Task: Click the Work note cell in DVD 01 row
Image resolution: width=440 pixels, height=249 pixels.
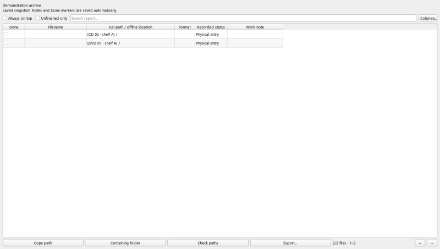Action: point(255,43)
